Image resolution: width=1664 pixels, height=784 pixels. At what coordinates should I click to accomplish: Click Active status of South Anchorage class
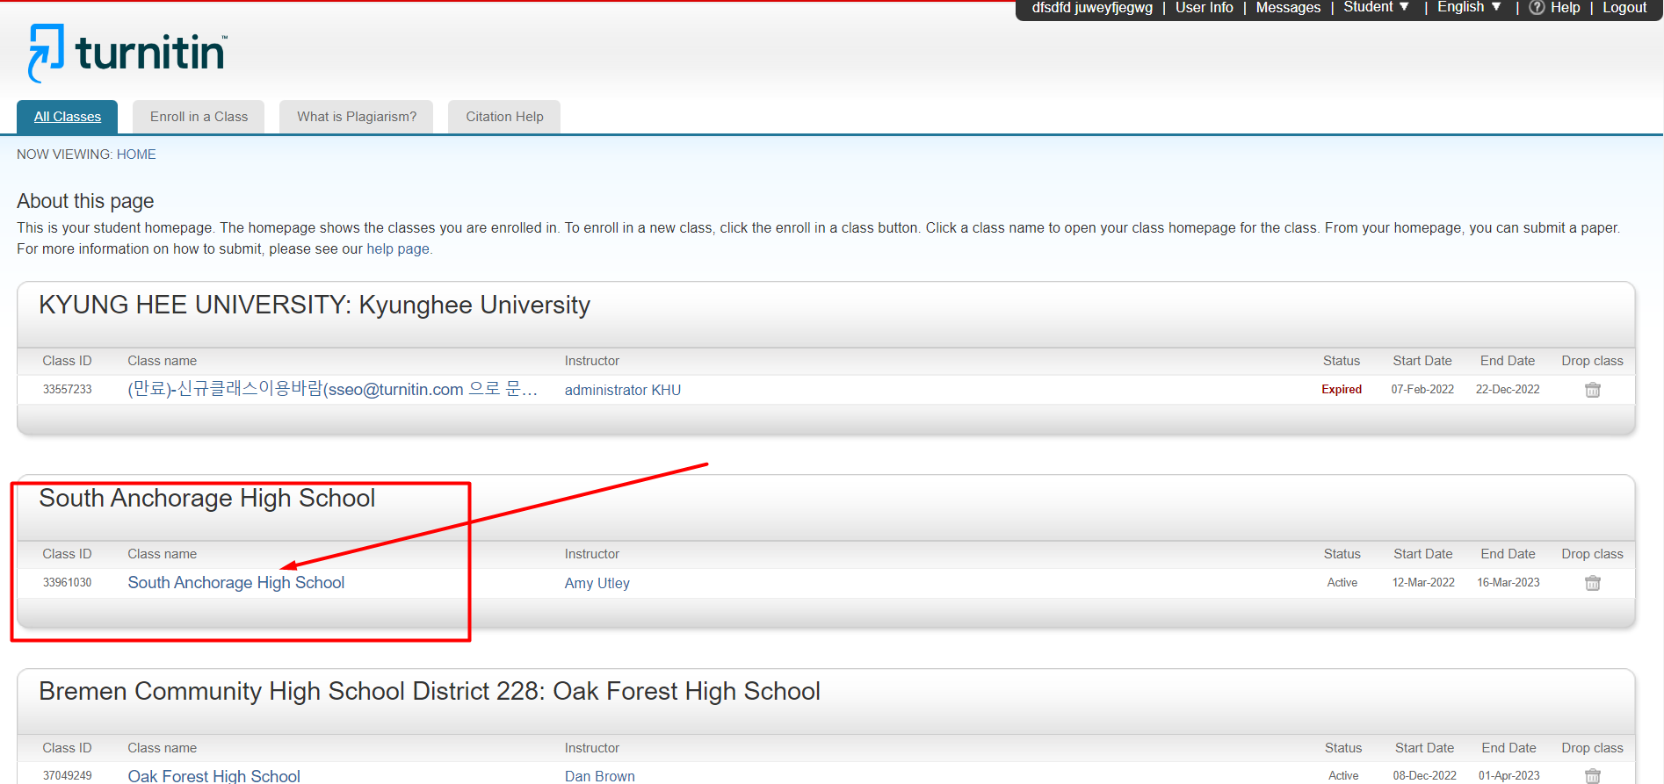click(x=1342, y=582)
